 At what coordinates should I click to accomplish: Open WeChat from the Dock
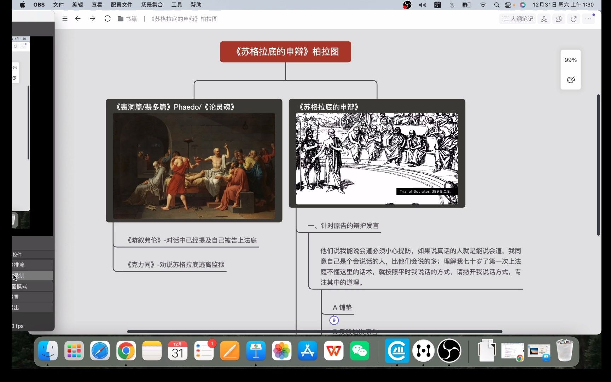360,351
